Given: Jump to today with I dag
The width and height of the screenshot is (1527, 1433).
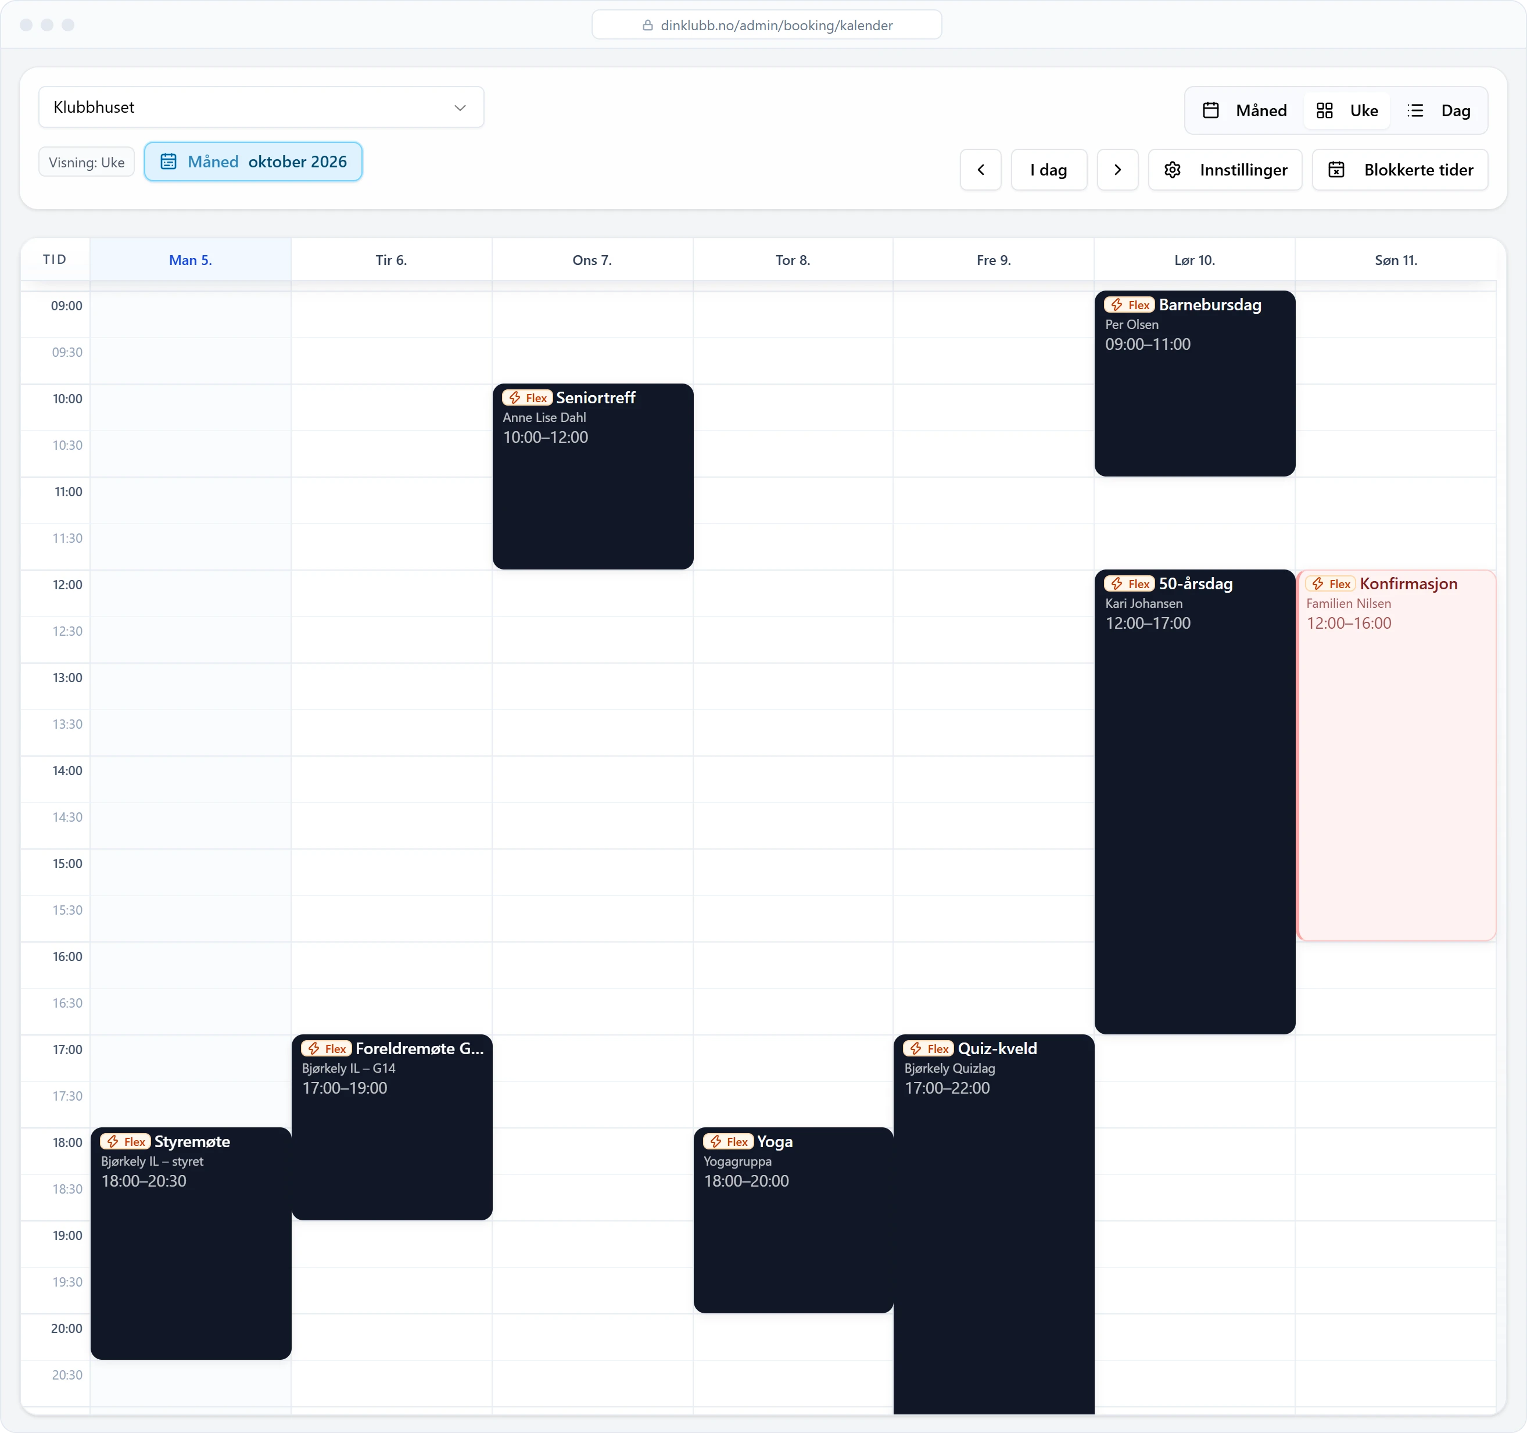Looking at the screenshot, I should tap(1048, 170).
